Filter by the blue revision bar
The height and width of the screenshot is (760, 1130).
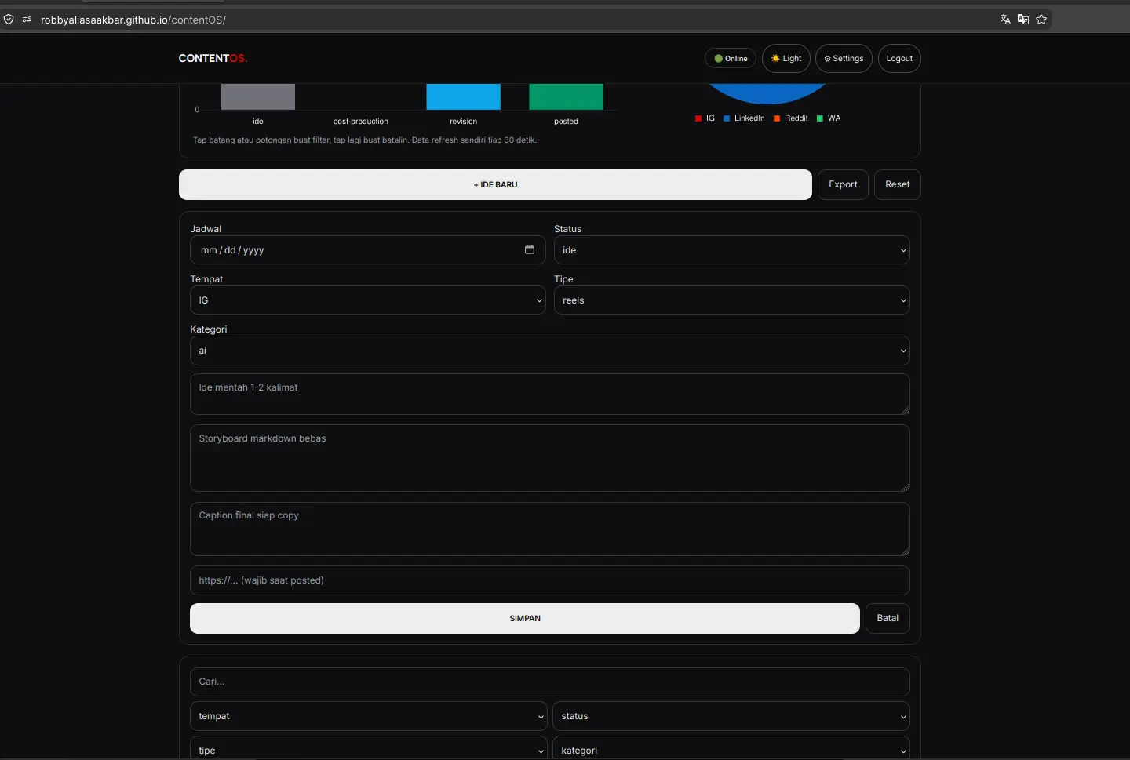click(463, 96)
